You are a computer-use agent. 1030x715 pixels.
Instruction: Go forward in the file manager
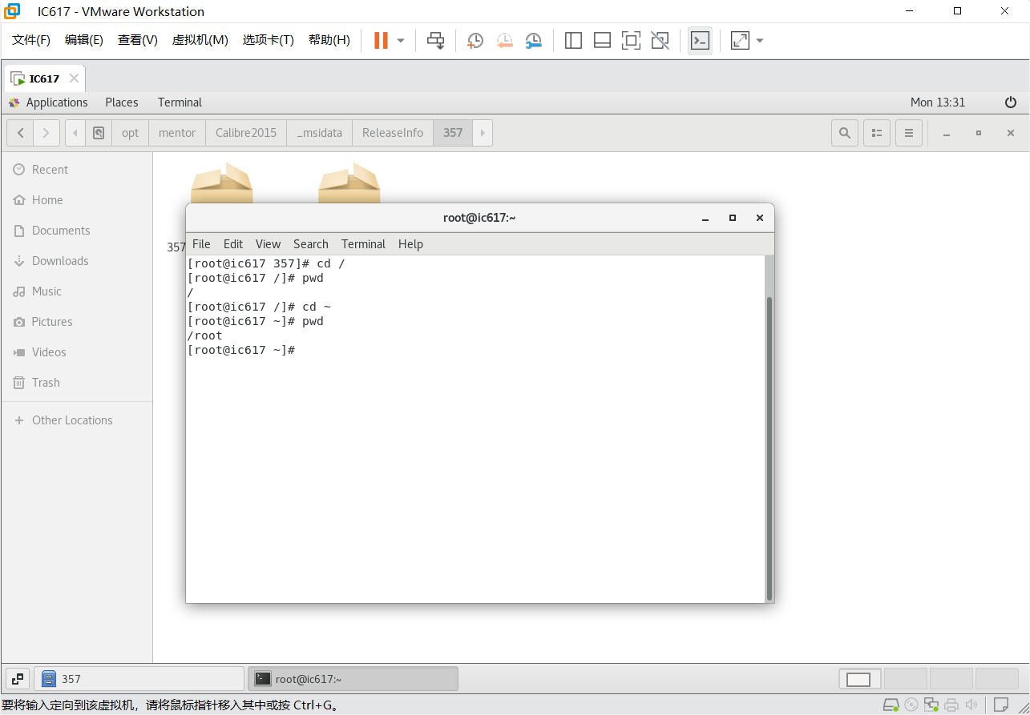pyautogui.click(x=46, y=133)
